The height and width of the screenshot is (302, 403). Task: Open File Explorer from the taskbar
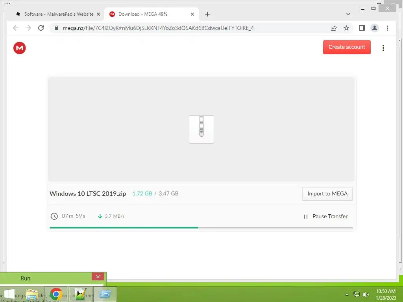32,294
